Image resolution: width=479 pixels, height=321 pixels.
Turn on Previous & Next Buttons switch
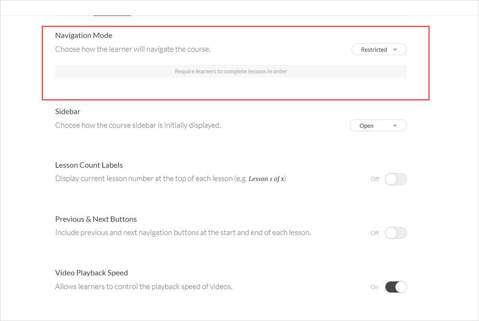click(396, 233)
